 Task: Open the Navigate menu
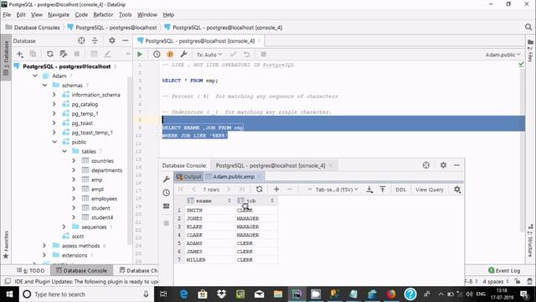59,15
